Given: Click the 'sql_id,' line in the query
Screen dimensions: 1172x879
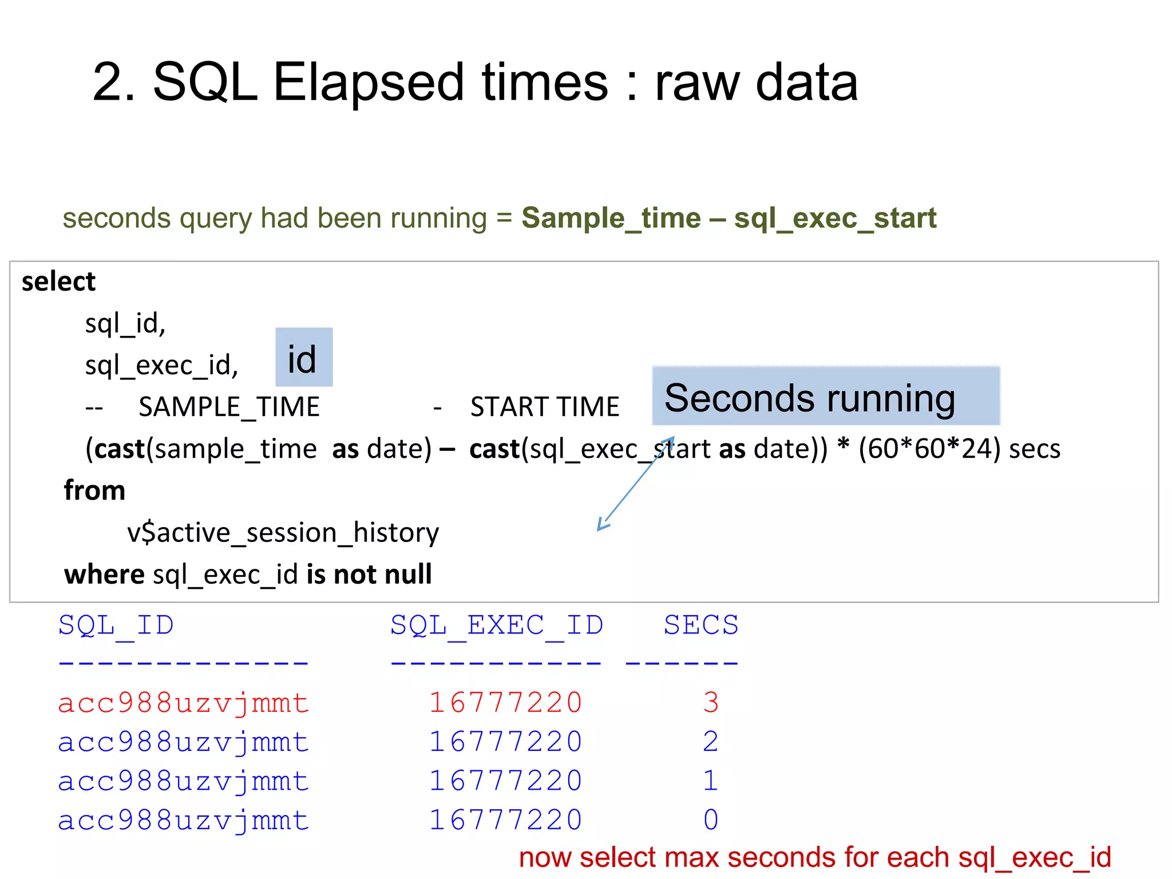Looking at the screenshot, I should tap(125, 324).
